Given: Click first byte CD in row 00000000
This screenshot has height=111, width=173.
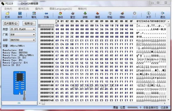Looking at the screenshot, I should [57, 26].
